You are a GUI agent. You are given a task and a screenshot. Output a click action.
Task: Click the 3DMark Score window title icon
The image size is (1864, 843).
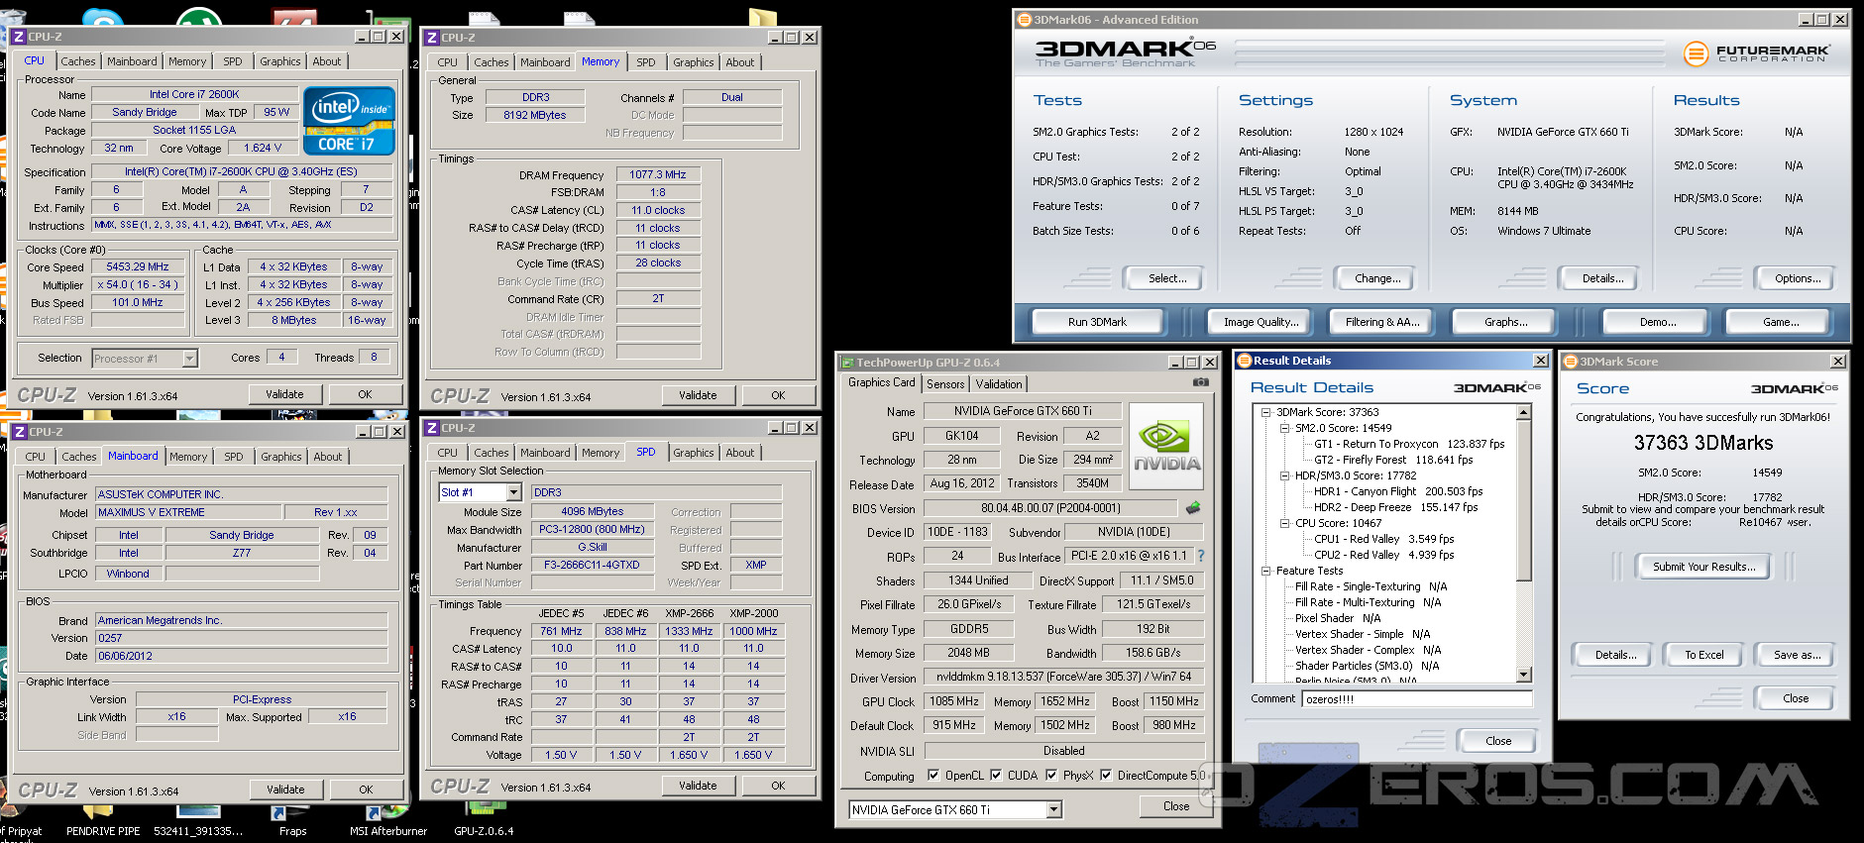tap(1571, 362)
